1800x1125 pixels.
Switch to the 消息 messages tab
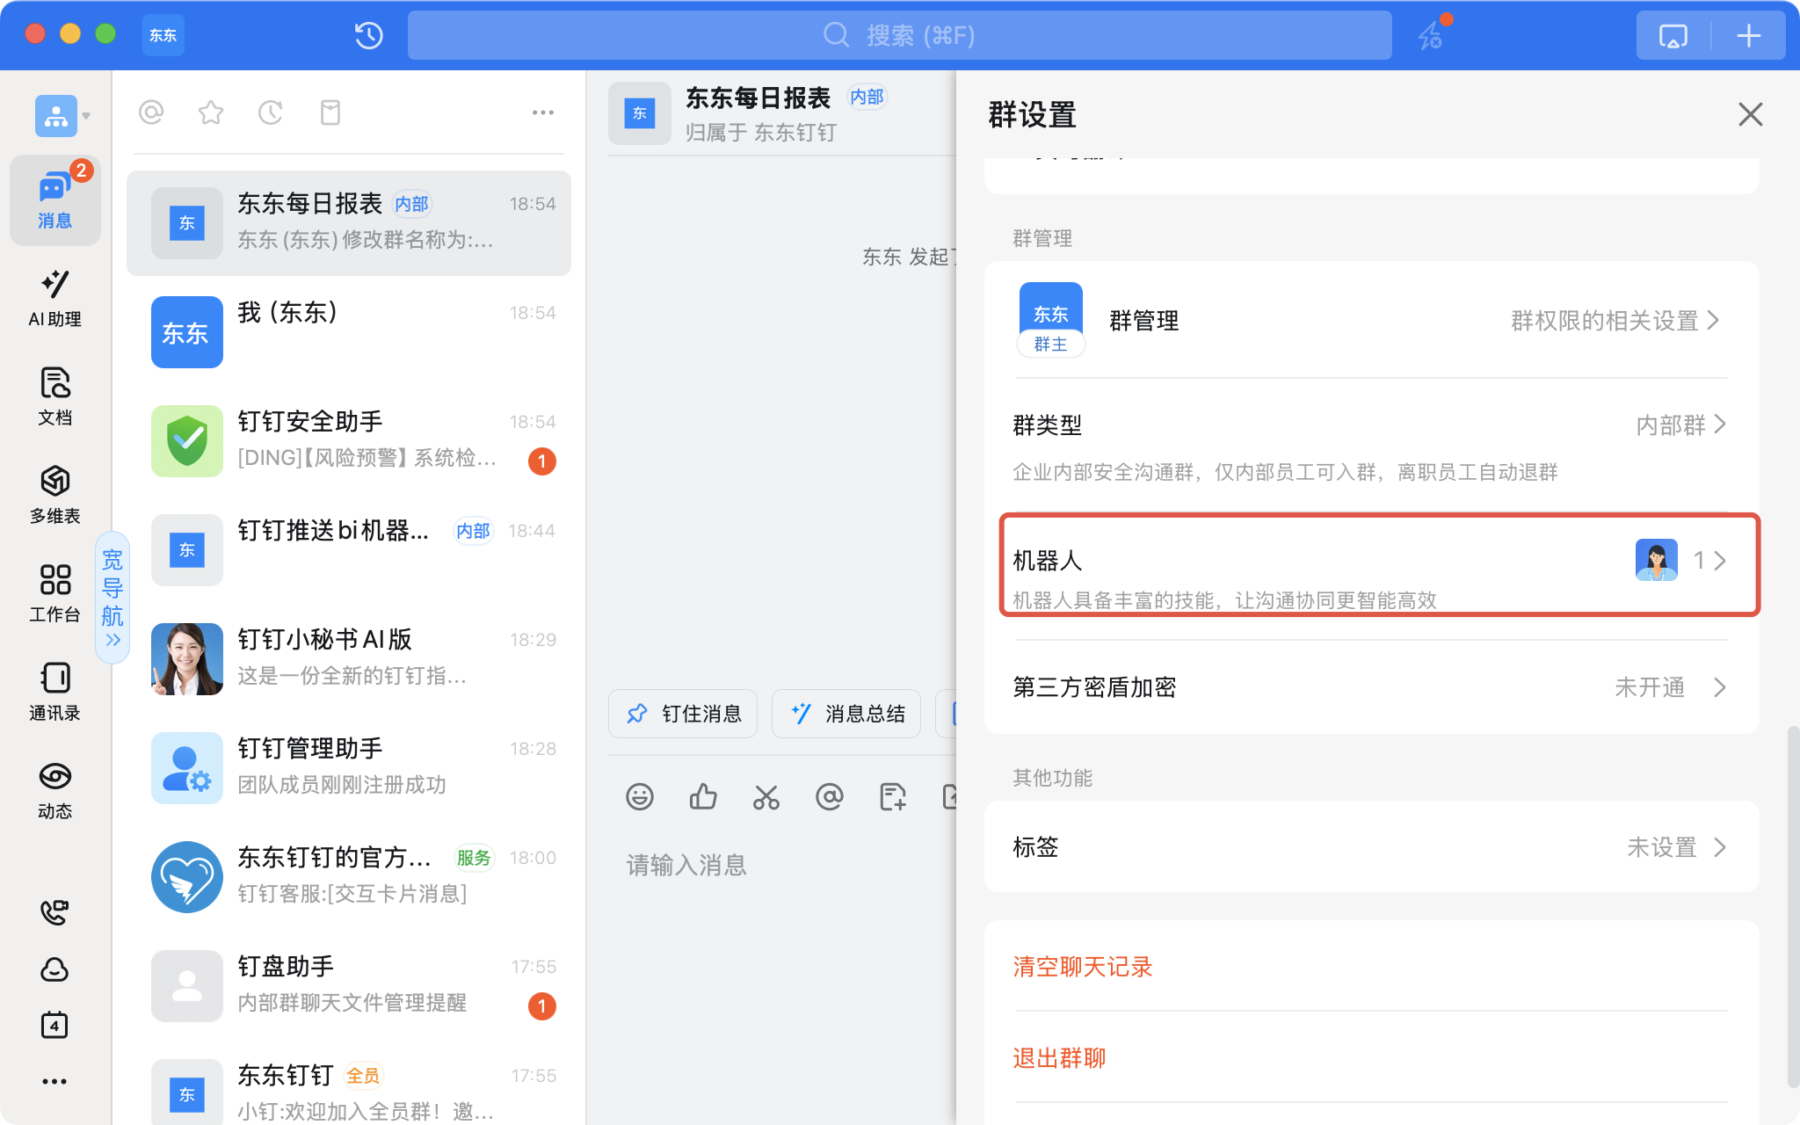tap(54, 200)
